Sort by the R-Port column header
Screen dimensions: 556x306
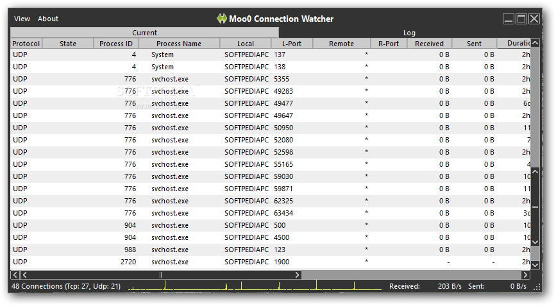[388, 44]
